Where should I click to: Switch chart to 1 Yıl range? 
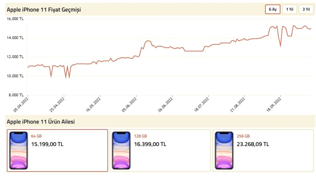click(x=289, y=9)
